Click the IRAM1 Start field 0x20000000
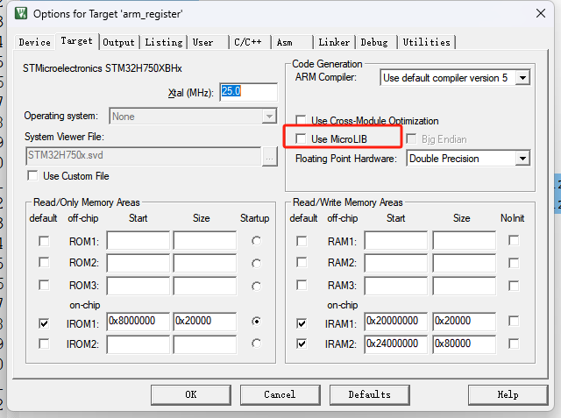 pos(395,321)
